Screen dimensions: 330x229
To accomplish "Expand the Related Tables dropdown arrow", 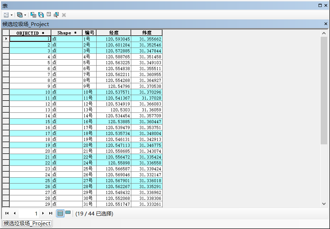I will coord(25,15).
